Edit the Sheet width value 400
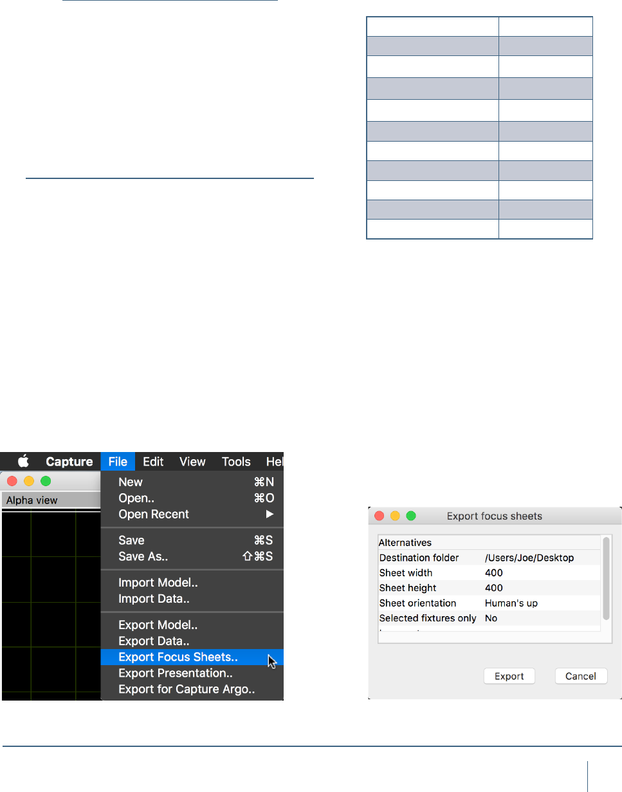This screenshot has height=792, width=622. (x=494, y=572)
